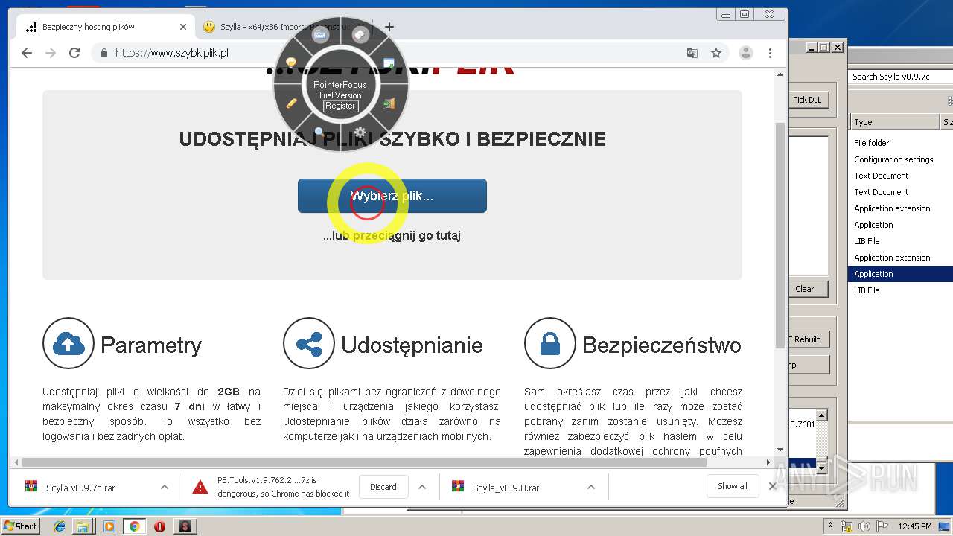The image size is (953, 536).
Task: Bookmark this page with the star icon
Action: (x=716, y=53)
